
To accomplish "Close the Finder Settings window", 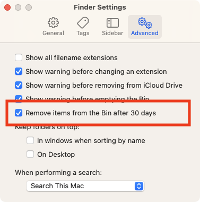I will (x=7, y=7).
